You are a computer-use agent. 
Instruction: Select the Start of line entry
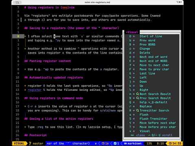151,36
